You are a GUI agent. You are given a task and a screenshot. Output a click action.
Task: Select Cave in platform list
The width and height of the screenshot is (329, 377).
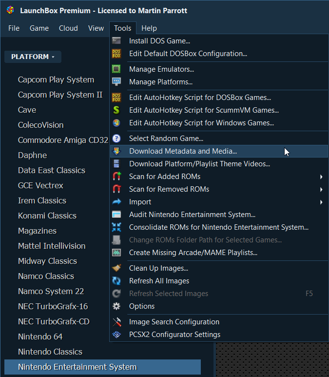pos(27,110)
